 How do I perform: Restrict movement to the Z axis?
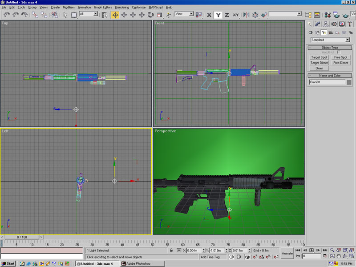click(227, 15)
